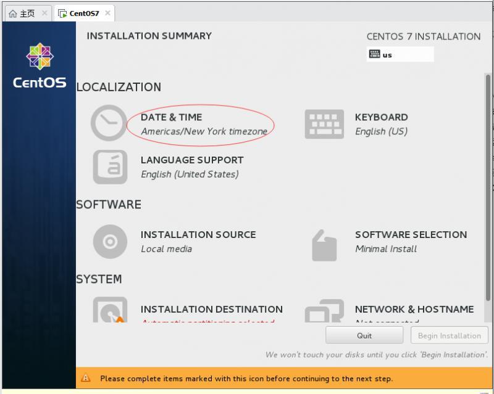Click the Quit button
Image resolution: width=494 pixels, height=394 pixels.
point(364,335)
